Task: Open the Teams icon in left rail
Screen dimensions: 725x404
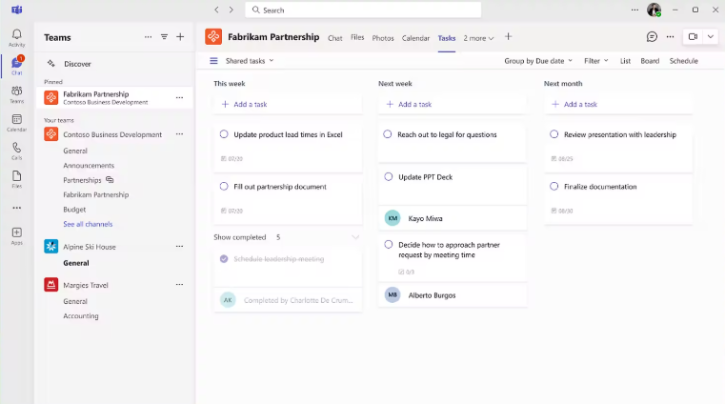Action: pos(16,94)
